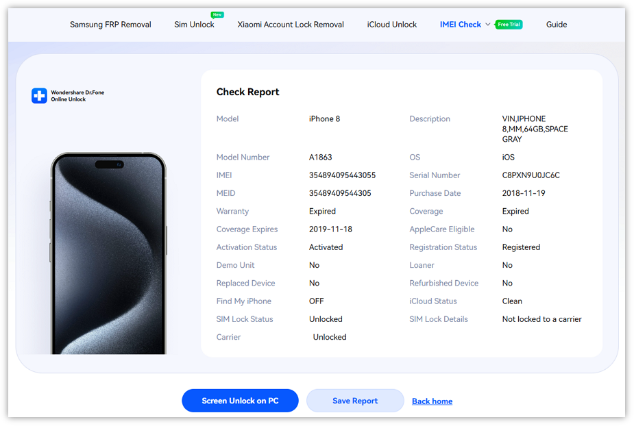Open Xiaomi Account Lock Removal page
The height and width of the screenshot is (426, 634).
291,25
